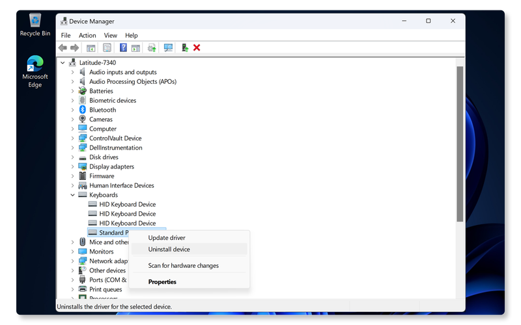Choose Uninstall device from context menu

click(169, 250)
